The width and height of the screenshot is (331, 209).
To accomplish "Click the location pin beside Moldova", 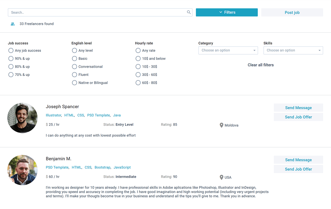I will pyautogui.click(x=221, y=125).
